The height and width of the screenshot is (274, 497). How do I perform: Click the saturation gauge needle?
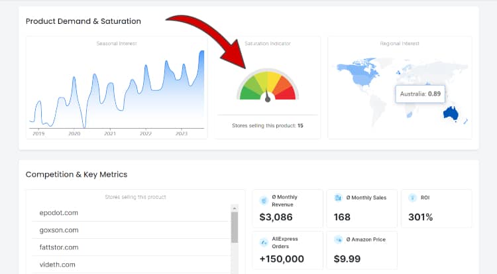pyautogui.click(x=268, y=96)
